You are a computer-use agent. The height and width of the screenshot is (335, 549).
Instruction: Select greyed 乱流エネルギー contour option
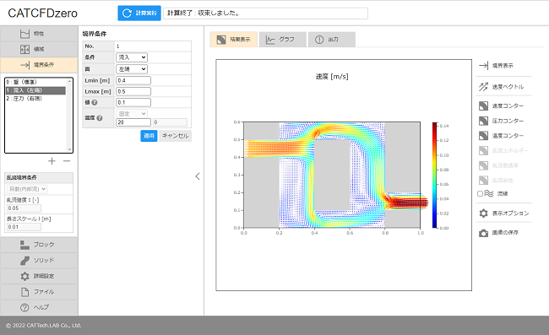pos(503,151)
